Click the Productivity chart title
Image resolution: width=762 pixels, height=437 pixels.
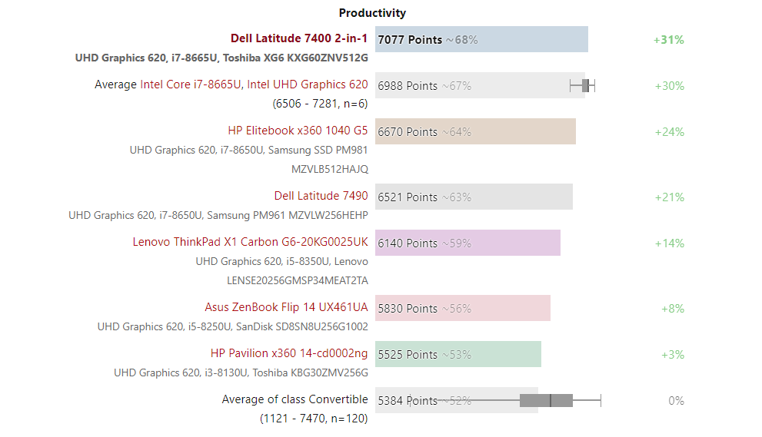point(372,13)
